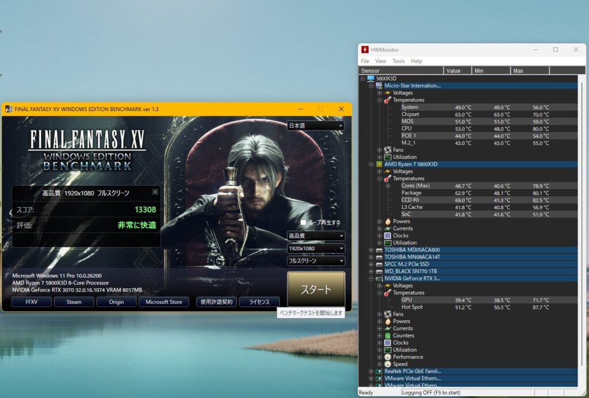Screen dimensions: 589x398
Task: Click the Logging OFF status bar text
Action: click(431, 393)
